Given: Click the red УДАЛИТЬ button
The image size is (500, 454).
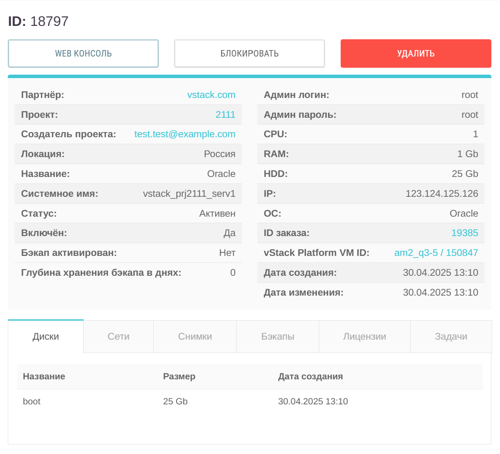Looking at the screenshot, I should coord(416,54).
